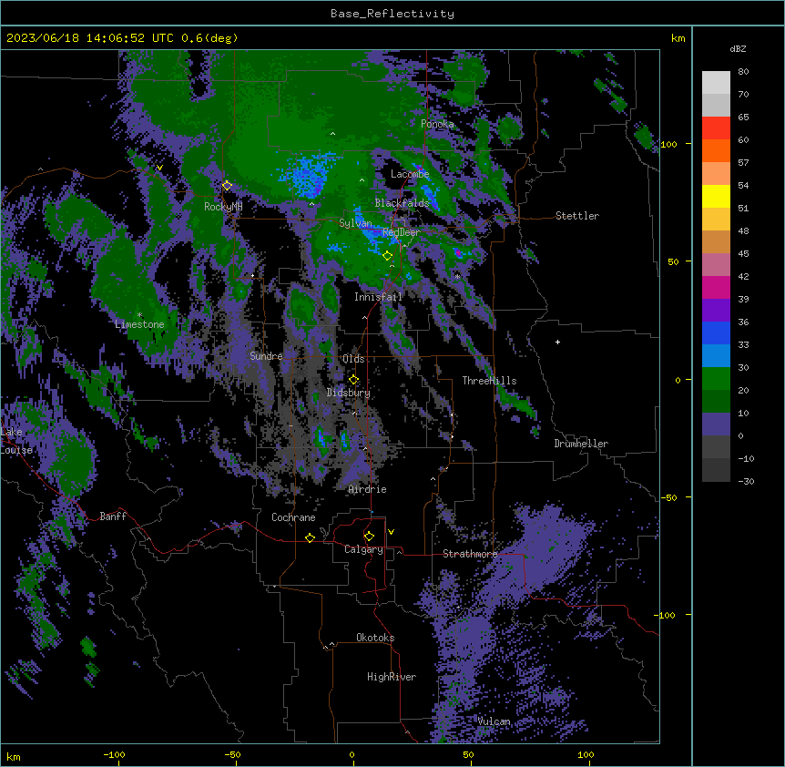Click the km unit label at bottom left

14,757
